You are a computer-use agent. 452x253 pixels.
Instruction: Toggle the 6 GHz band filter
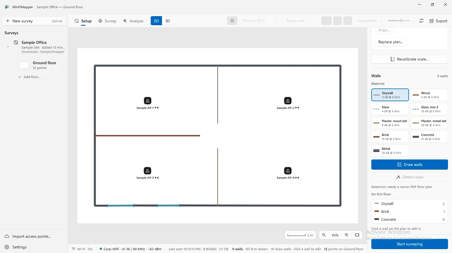coord(348,21)
